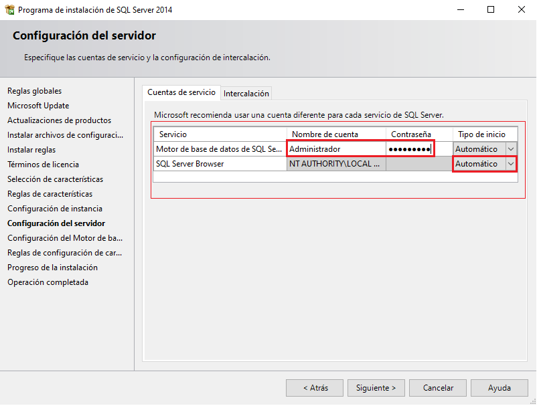Image resolution: width=537 pixels, height=406 pixels.
Task: Click Instalar archivos de configuraci... step
Action: pos(66,135)
